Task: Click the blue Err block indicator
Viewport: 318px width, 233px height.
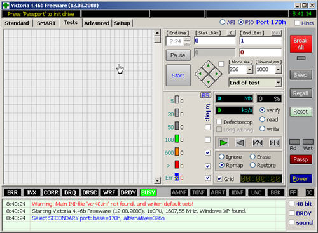Action: 177,177
